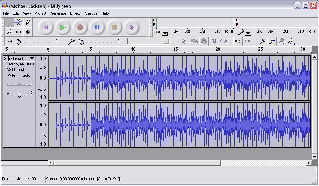Select the Draw pencil tool
The width and height of the screenshot is (319, 186).
28,22
